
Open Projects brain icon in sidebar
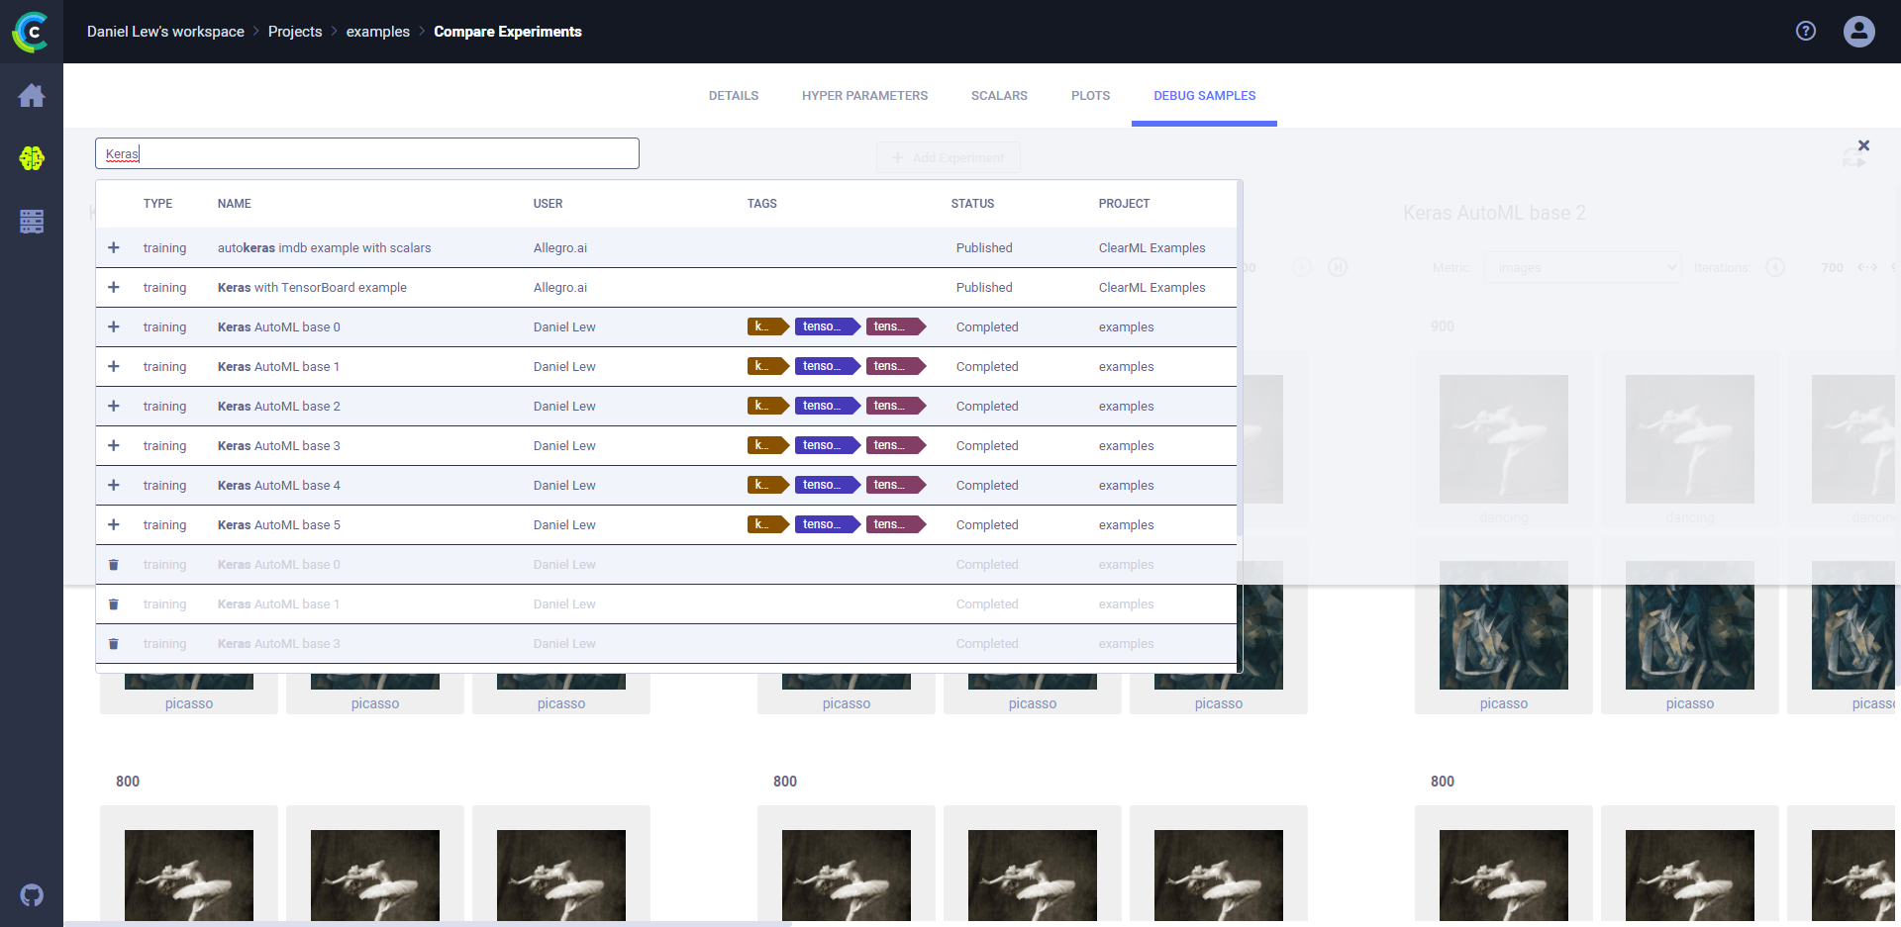pyautogui.click(x=32, y=158)
